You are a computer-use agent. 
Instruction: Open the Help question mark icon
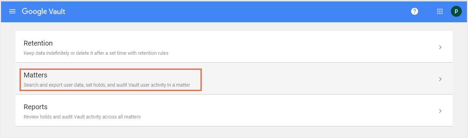pos(415,11)
